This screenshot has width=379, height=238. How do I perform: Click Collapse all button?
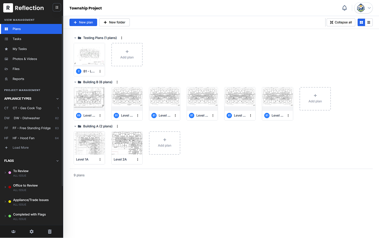341,22
